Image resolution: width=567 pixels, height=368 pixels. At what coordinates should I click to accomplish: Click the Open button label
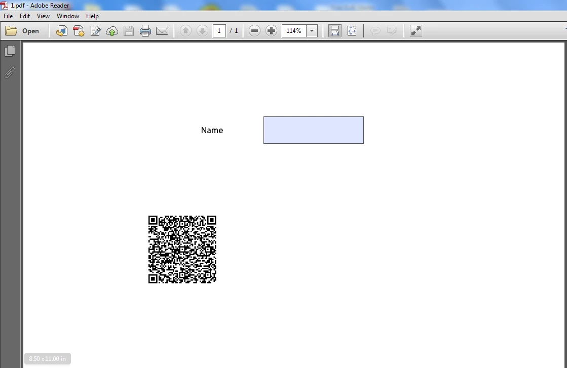tap(30, 31)
